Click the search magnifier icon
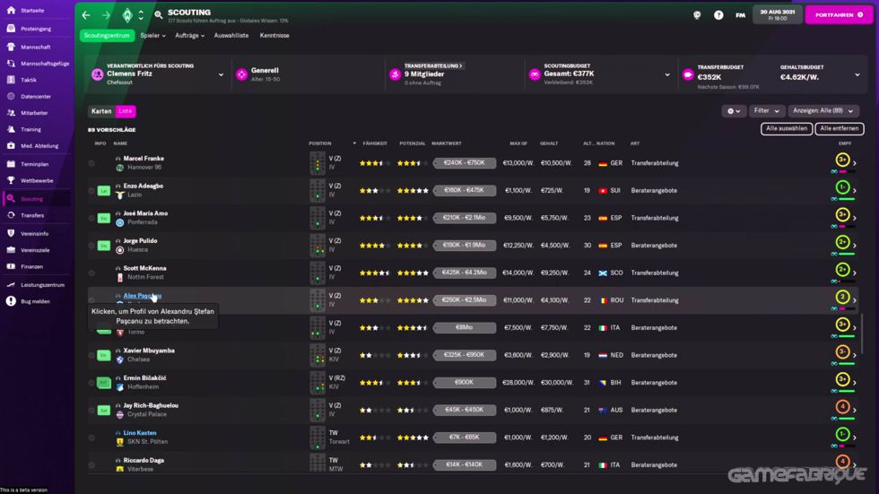Image resolution: width=879 pixels, height=494 pixels. 159,15
